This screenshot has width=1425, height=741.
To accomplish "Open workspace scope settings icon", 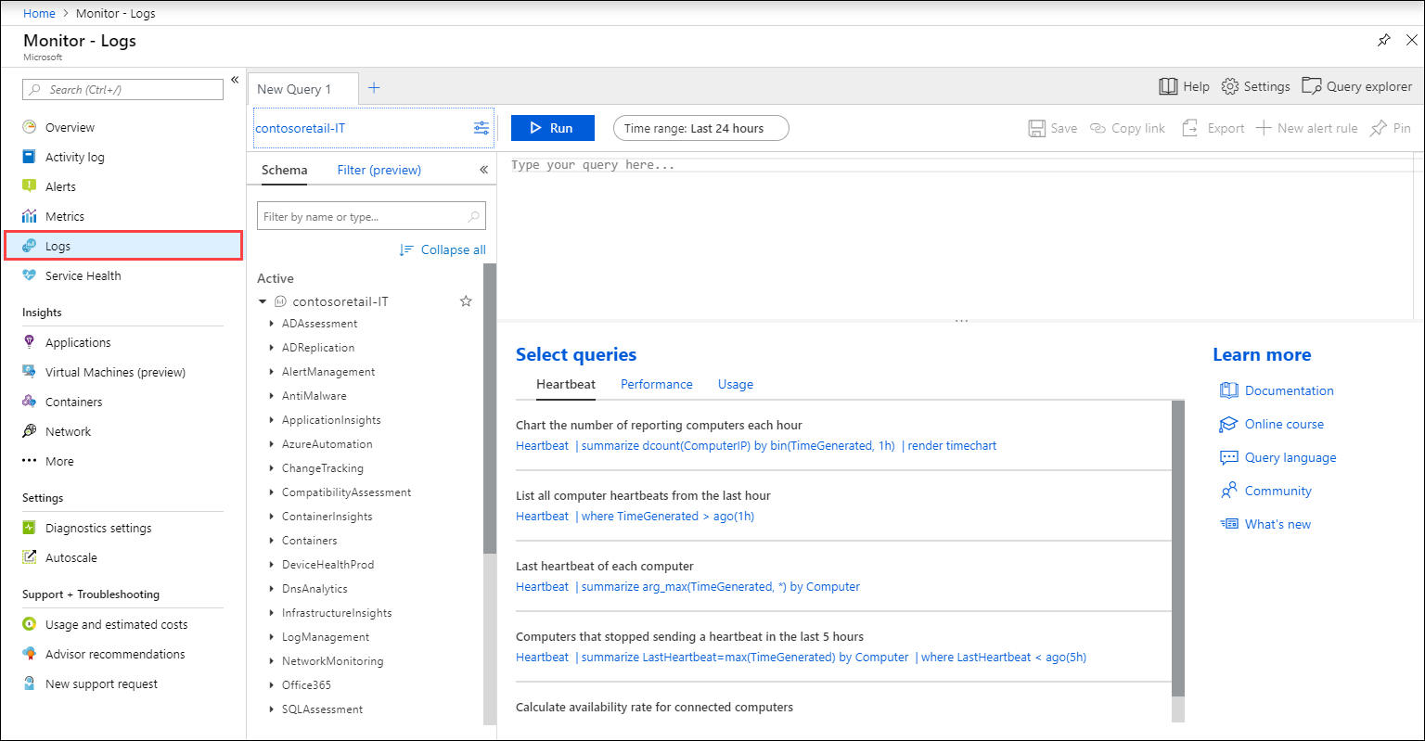I will (x=481, y=128).
